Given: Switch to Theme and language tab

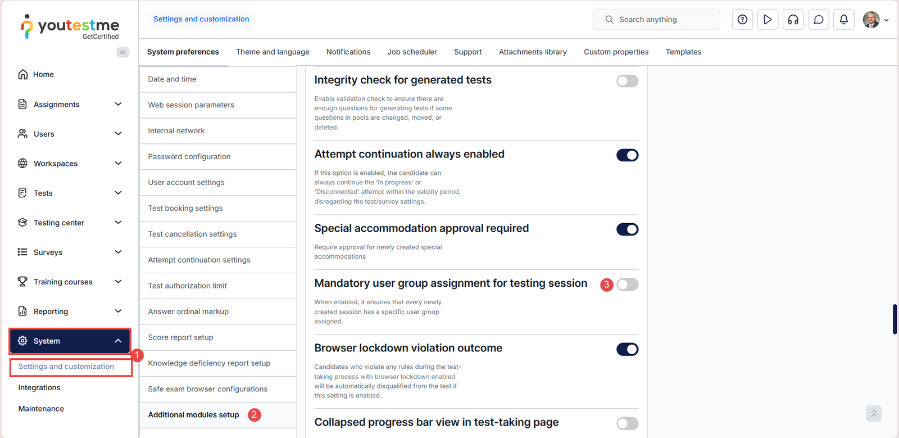Looking at the screenshot, I should pos(273,52).
